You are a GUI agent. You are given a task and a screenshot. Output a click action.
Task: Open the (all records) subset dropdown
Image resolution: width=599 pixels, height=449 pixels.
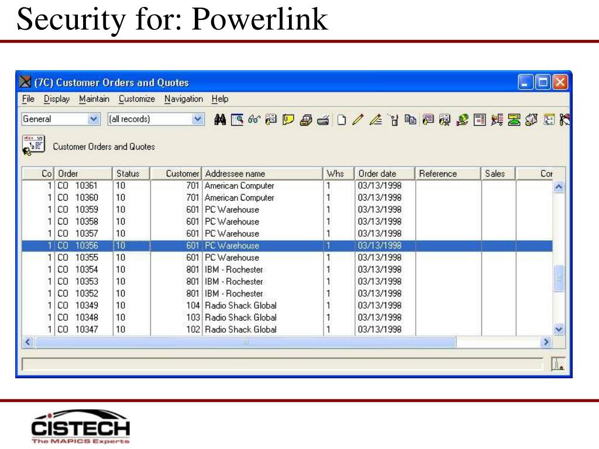click(198, 119)
